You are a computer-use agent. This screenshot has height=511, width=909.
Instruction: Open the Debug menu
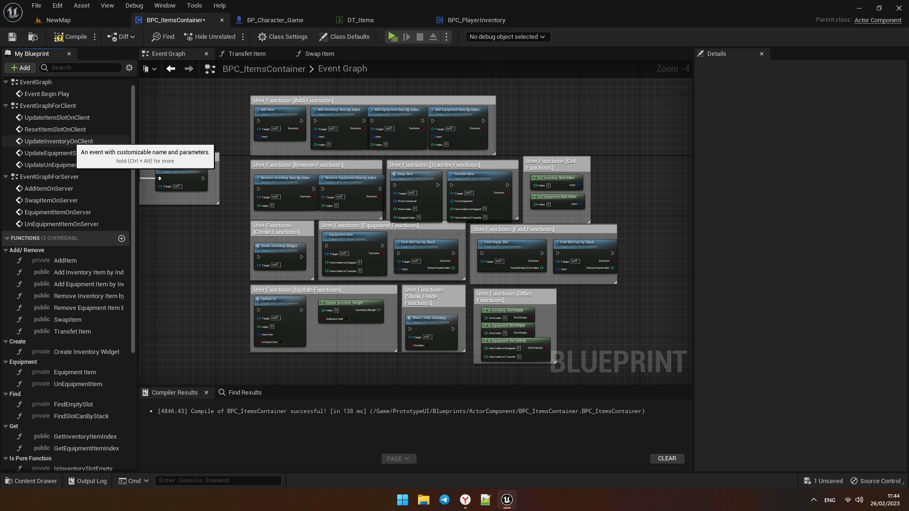[134, 6]
